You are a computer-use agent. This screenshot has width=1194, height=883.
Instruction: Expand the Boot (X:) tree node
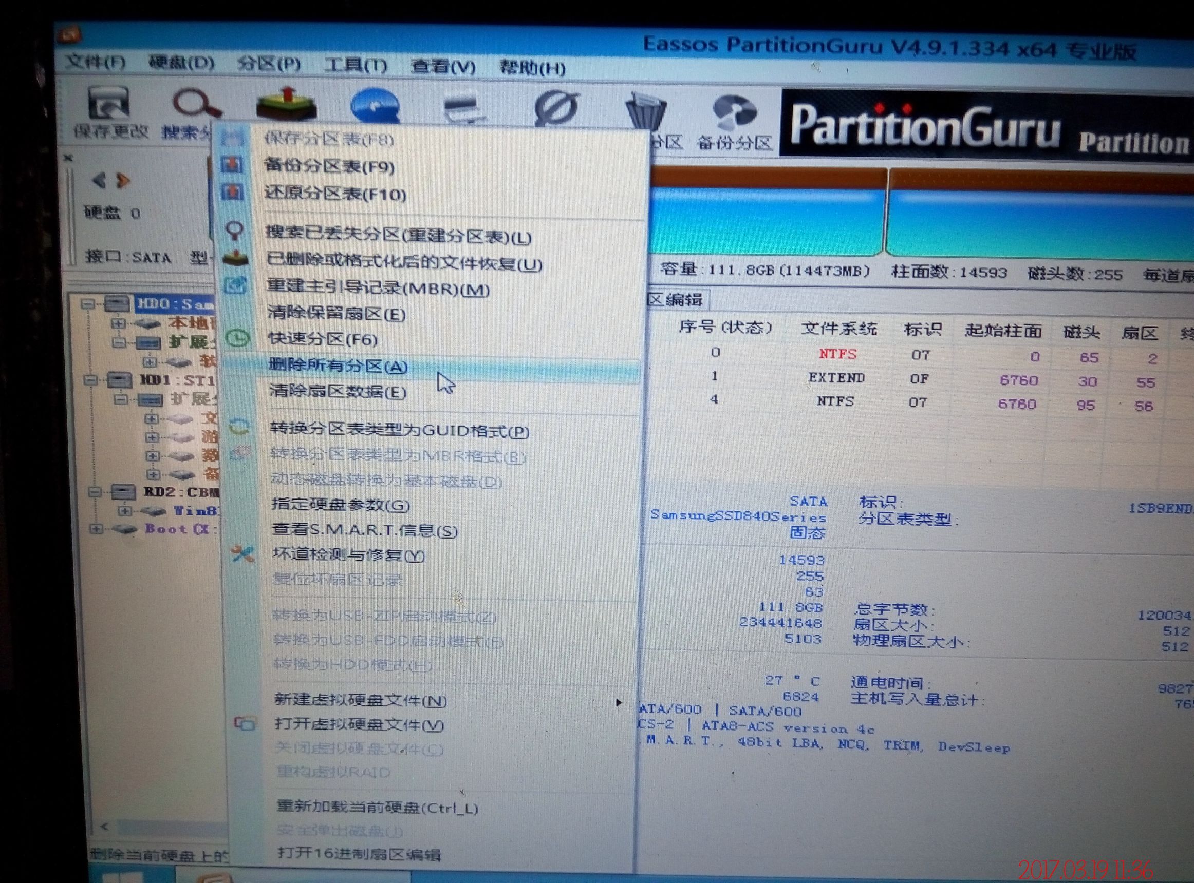(x=96, y=529)
